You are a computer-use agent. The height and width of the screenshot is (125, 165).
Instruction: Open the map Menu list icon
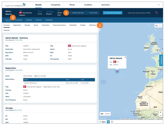pyautogui.click(x=100, y=122)
